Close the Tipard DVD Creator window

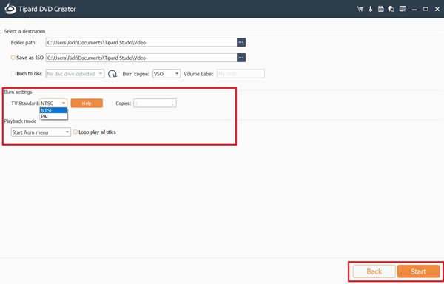[437, 9]
